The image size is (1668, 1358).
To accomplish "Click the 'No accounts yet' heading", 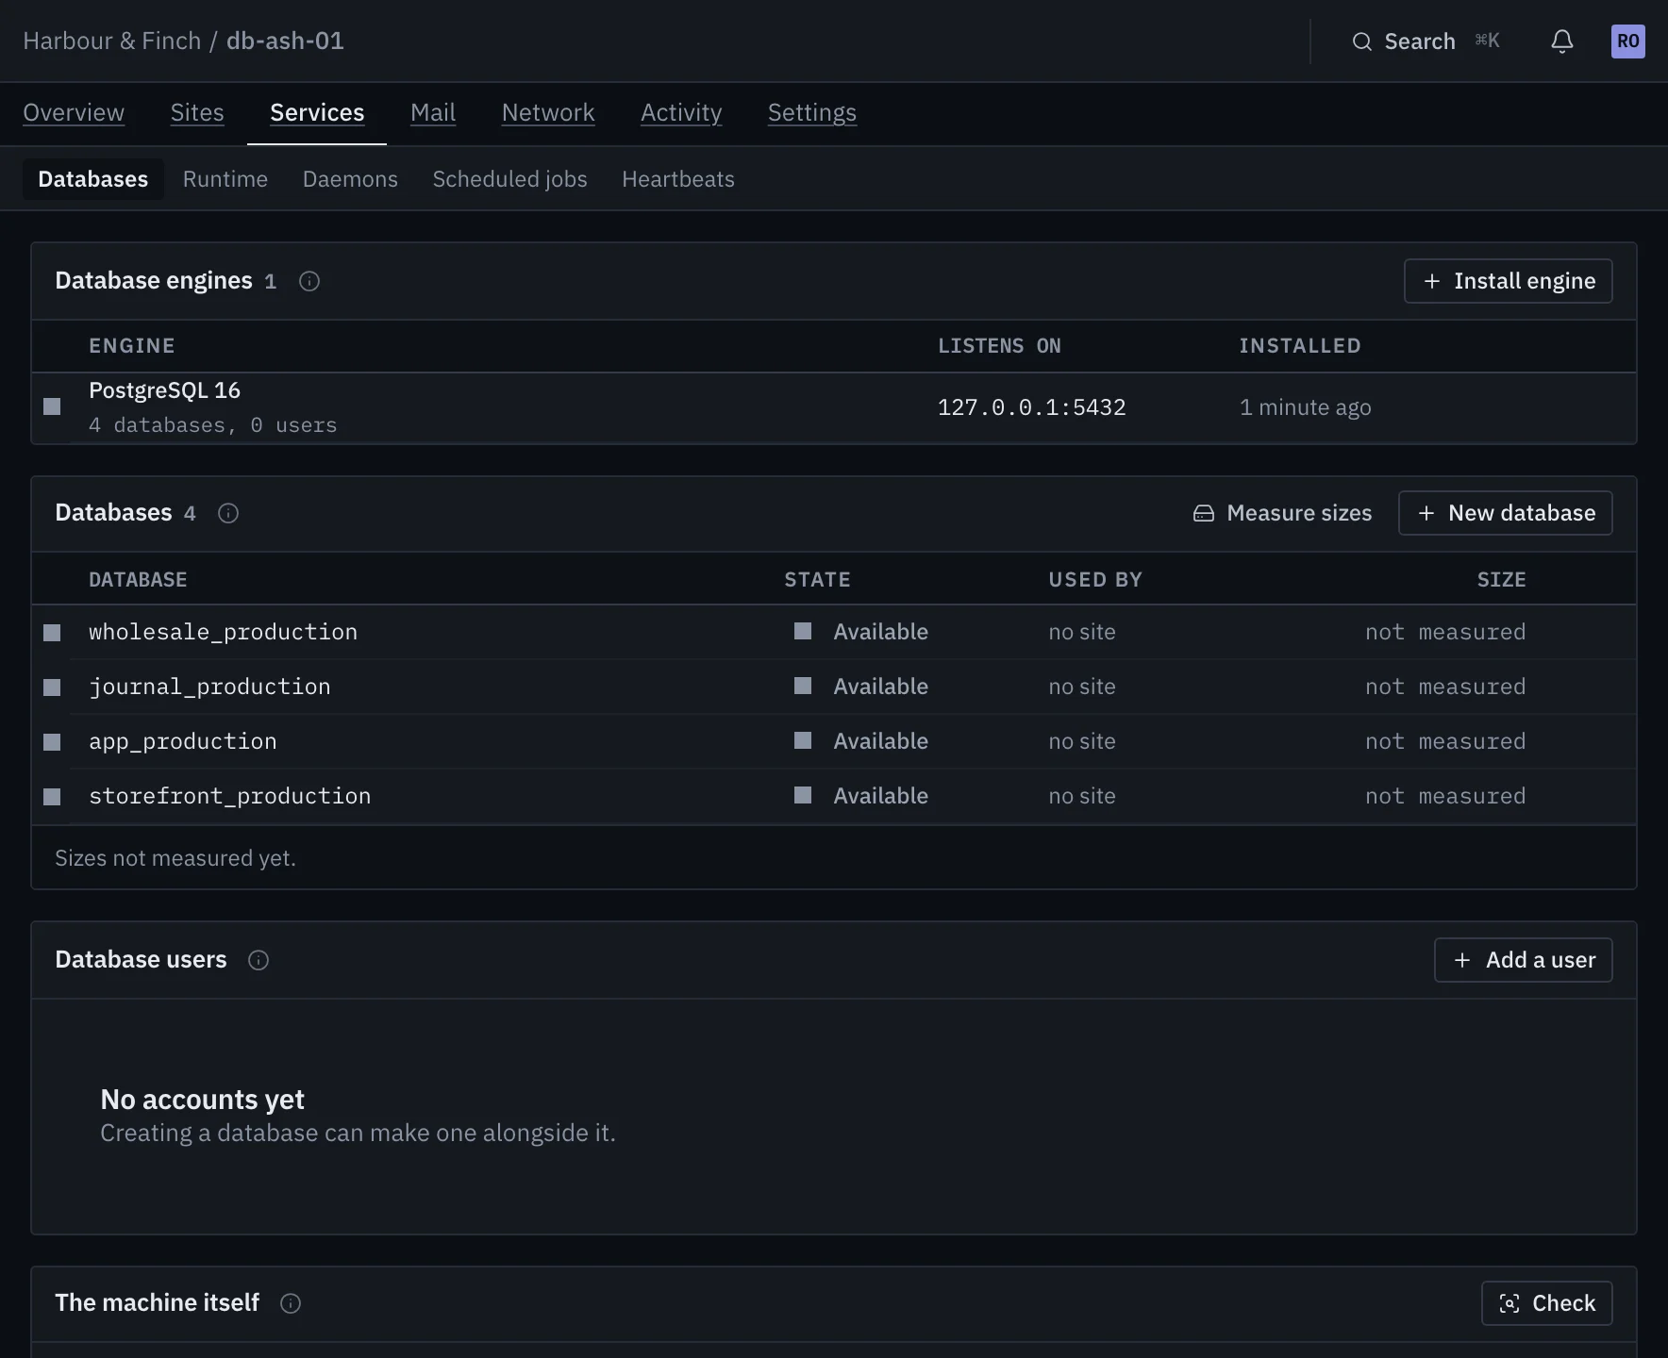I will [x=203, y=1100].
